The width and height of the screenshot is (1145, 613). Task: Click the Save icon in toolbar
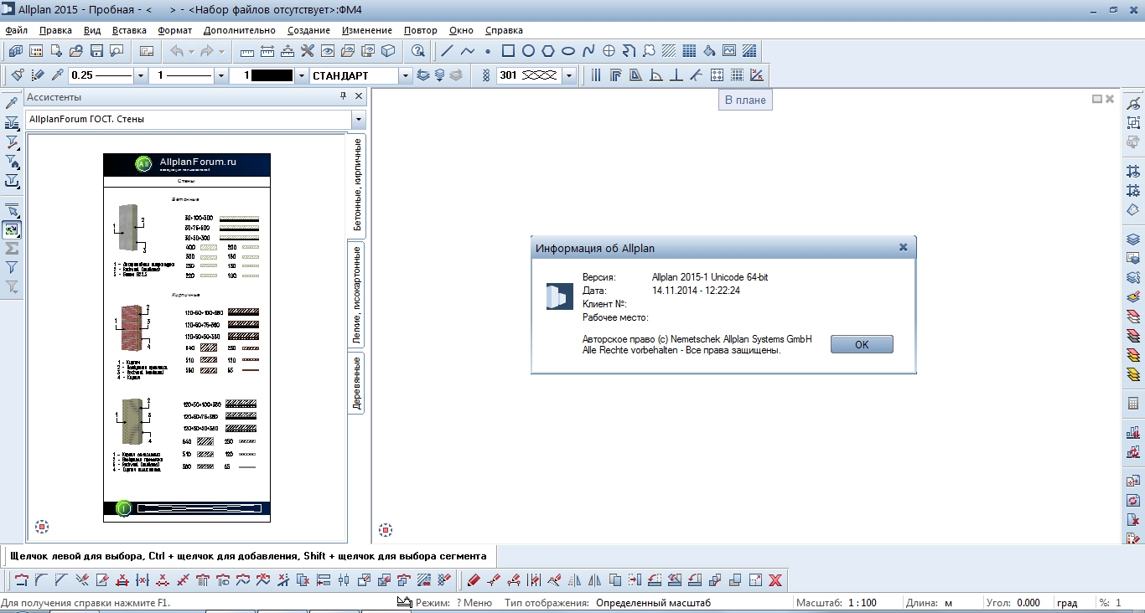(x=96, y=51)
